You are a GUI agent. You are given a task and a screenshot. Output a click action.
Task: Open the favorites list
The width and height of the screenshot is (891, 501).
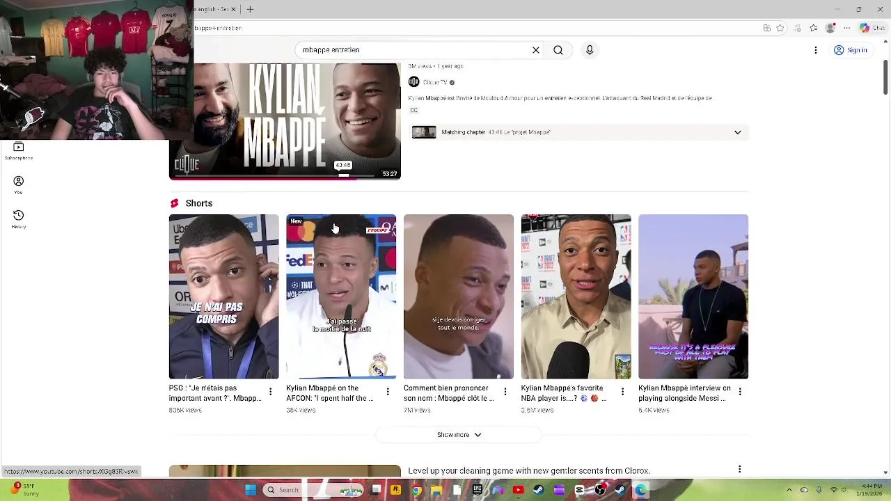(x=814, y=28)
